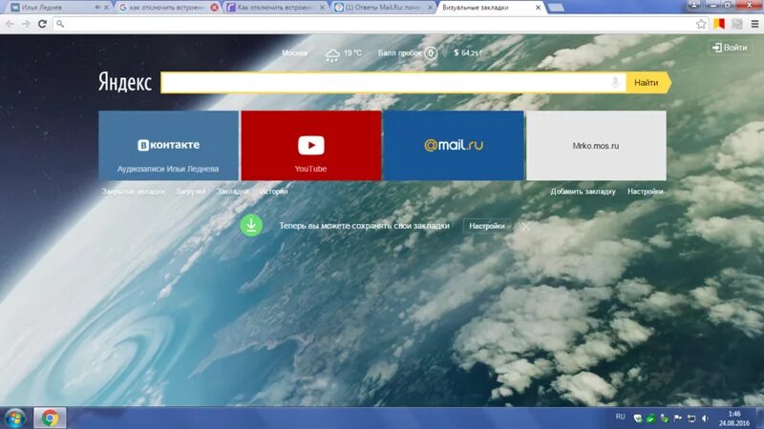
Task: Open the Action Center flag icon
Action: coord(678,419)
